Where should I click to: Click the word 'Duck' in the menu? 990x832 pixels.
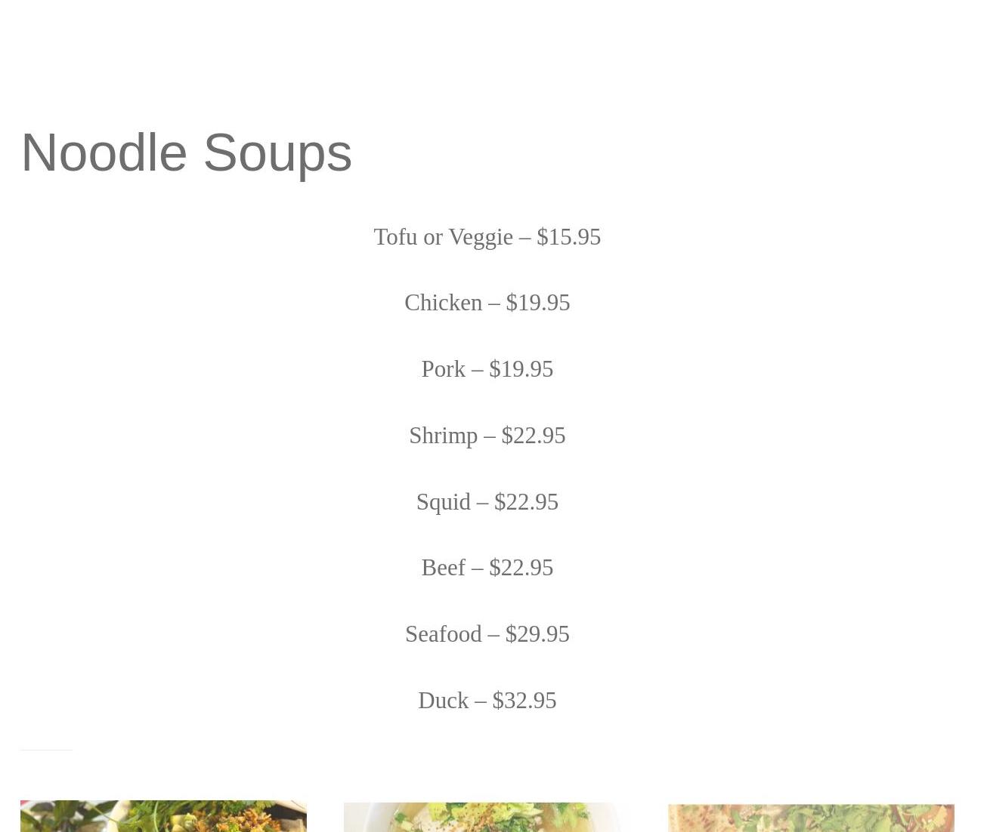(443, 701)
